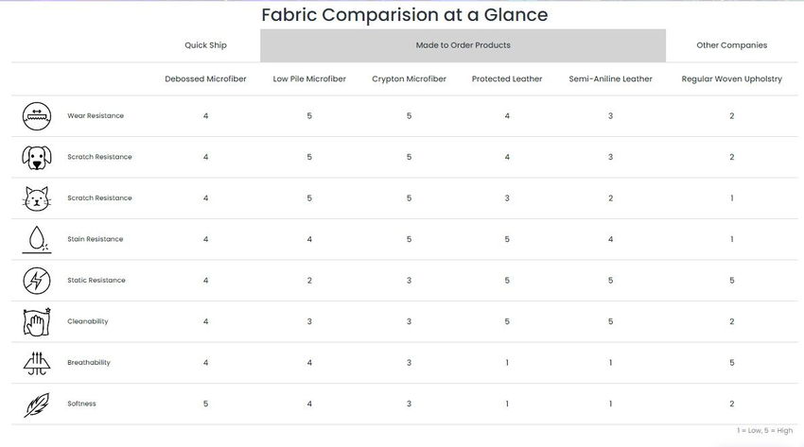Click the Debossed Microfiber column heading

coord(205,79)
